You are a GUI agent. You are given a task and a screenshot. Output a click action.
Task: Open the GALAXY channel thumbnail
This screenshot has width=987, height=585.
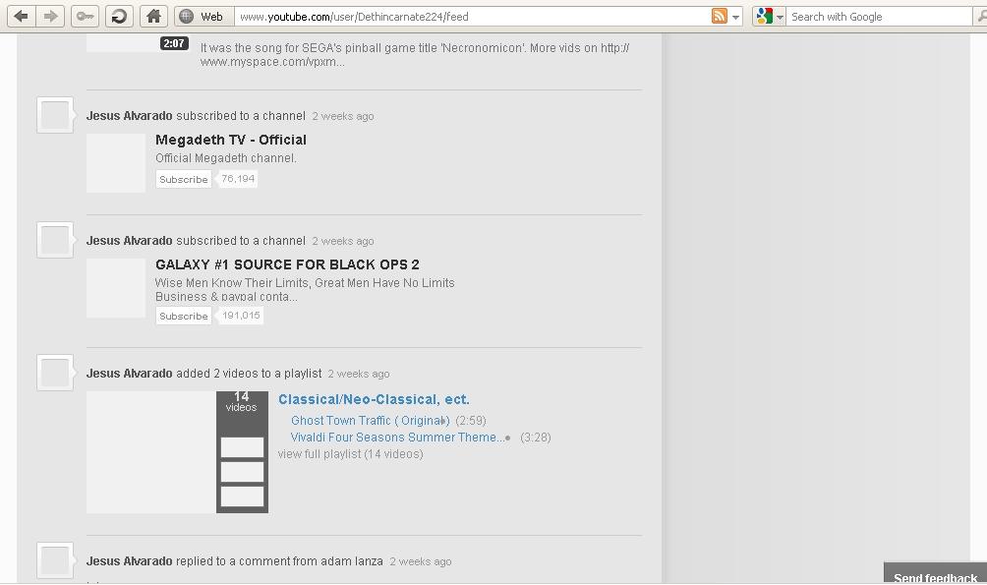(x=116, y=288)
